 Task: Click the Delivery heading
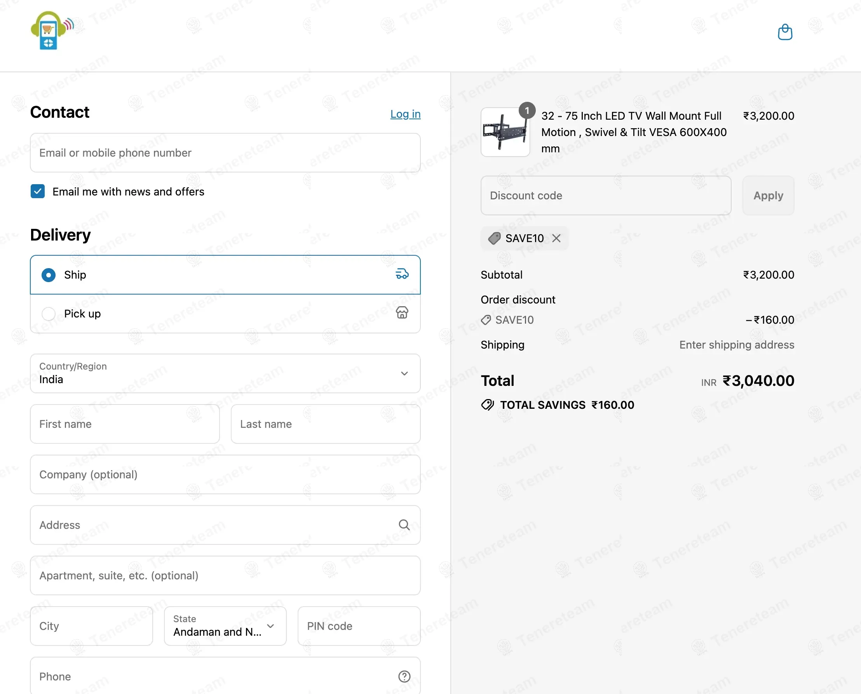tap(60, 235)
